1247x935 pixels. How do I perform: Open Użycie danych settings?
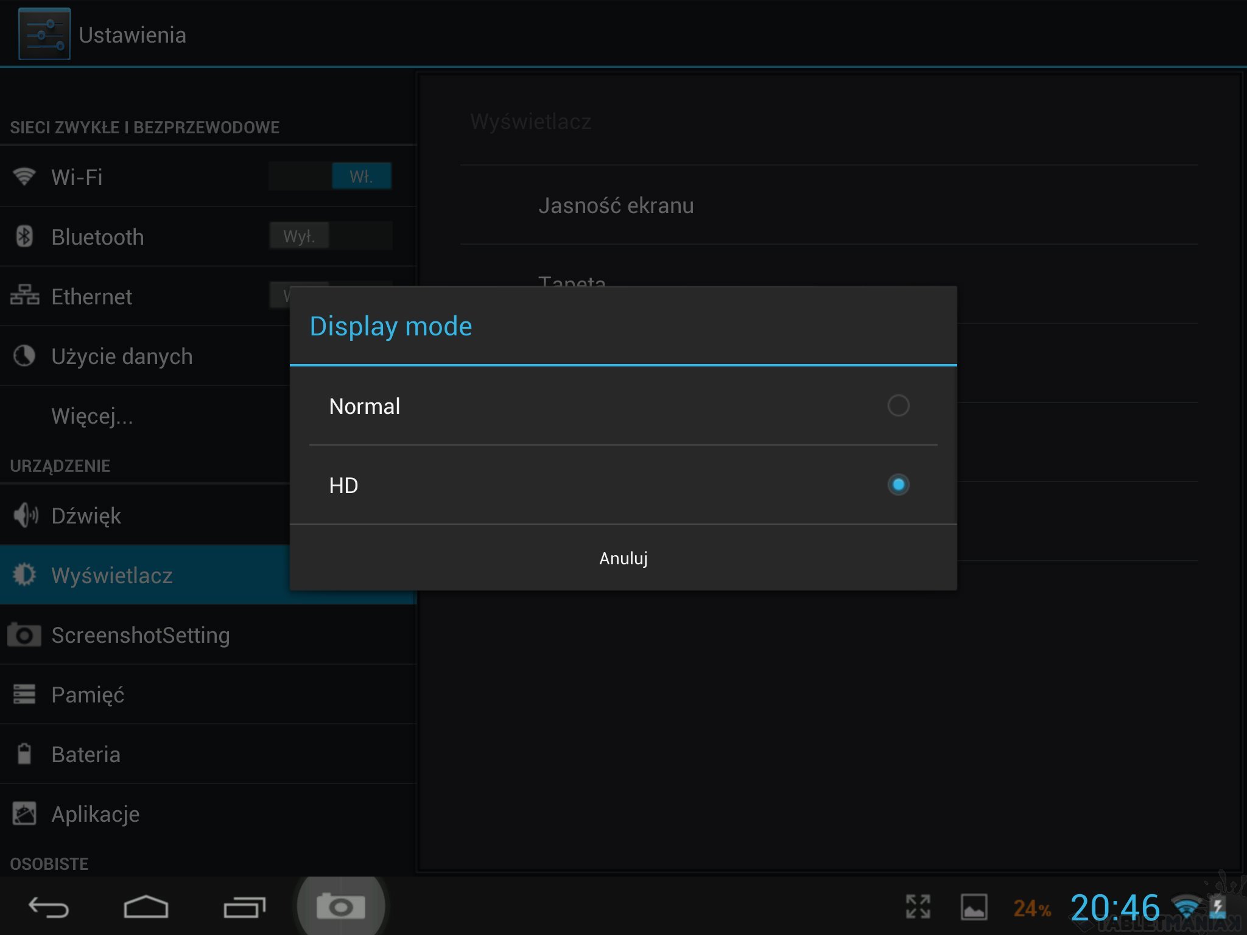122,357
